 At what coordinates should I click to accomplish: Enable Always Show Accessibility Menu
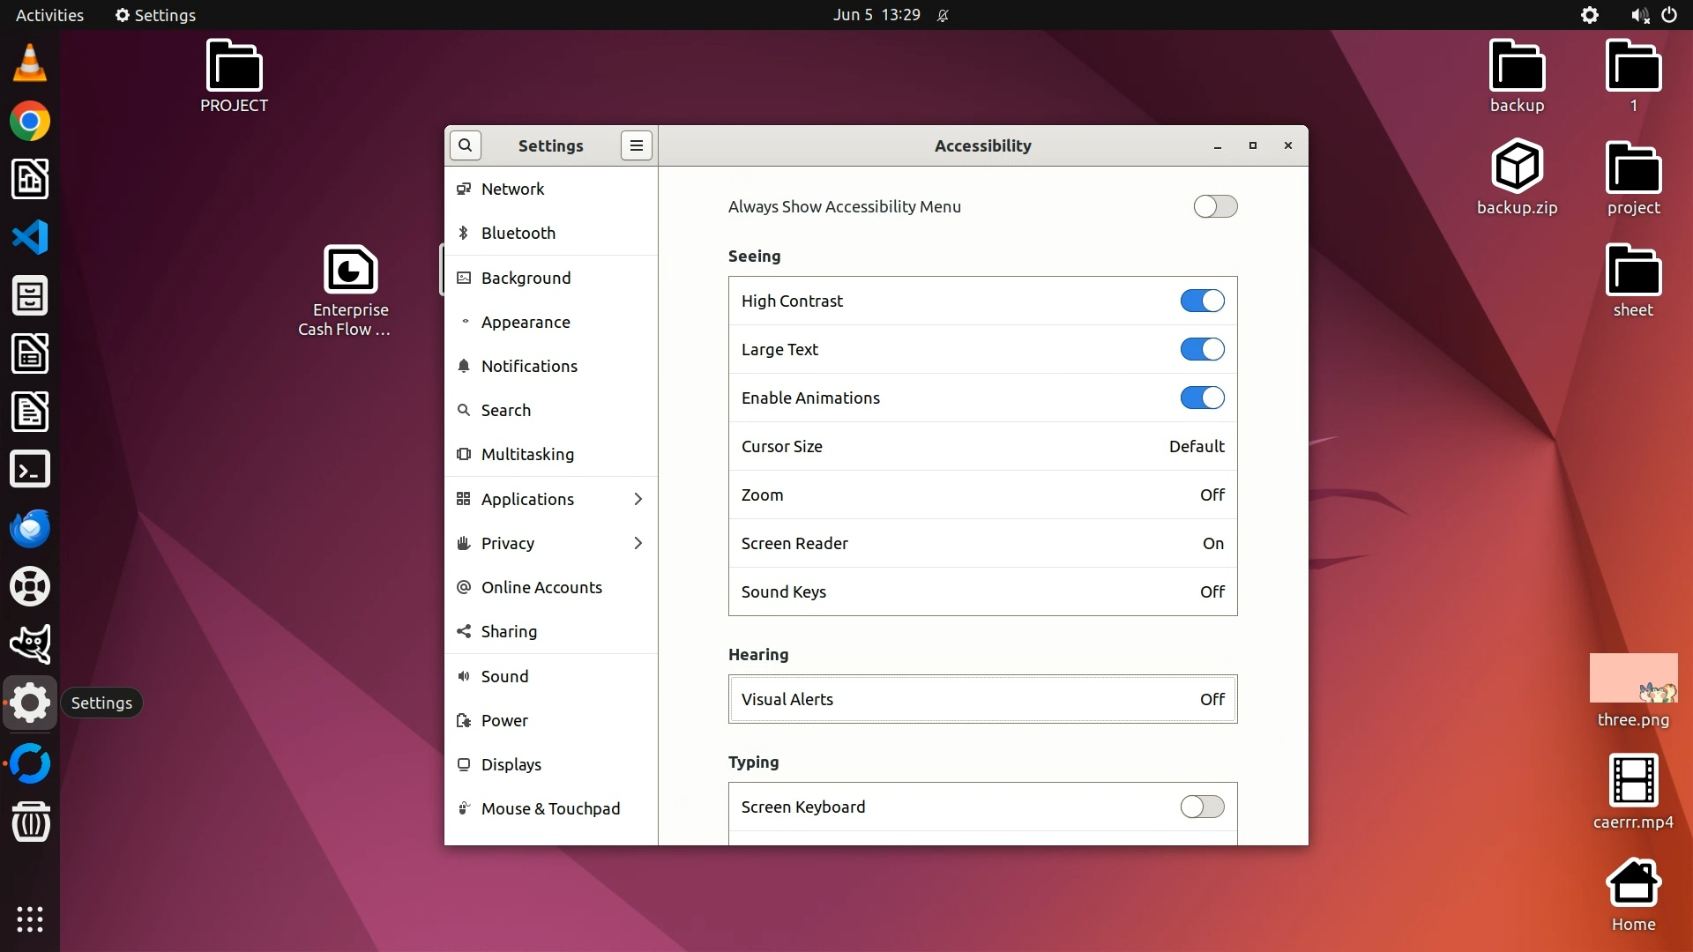pos(1215,206)
